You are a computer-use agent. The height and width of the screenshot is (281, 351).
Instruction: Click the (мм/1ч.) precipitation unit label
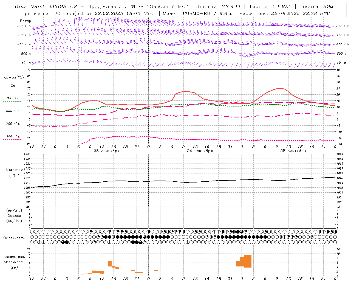(14, 221)
